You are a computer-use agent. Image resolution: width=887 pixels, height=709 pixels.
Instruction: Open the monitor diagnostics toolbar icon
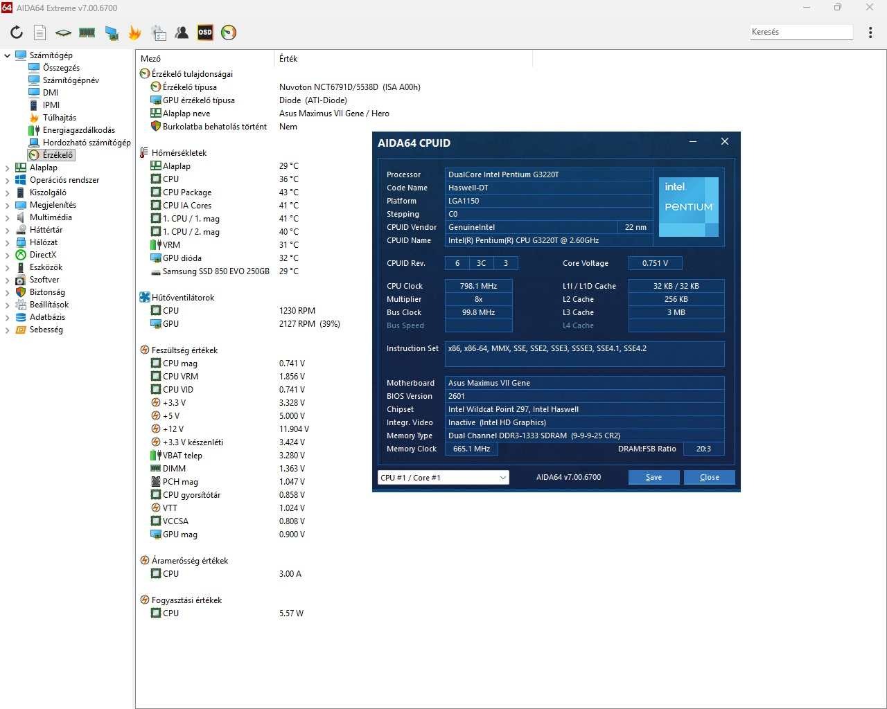(x=111, y=33)
